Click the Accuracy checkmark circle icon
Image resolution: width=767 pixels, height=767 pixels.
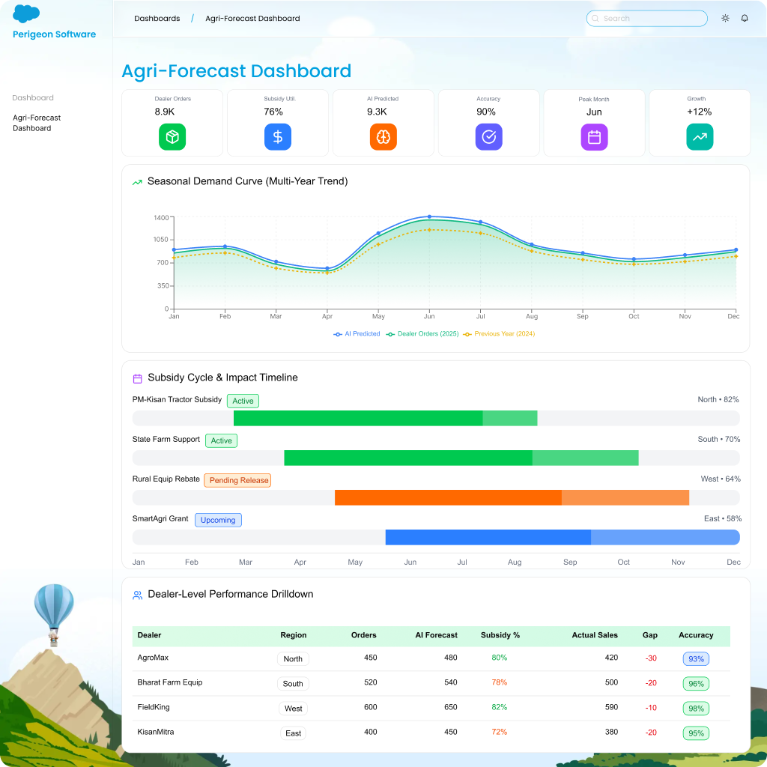488,137
